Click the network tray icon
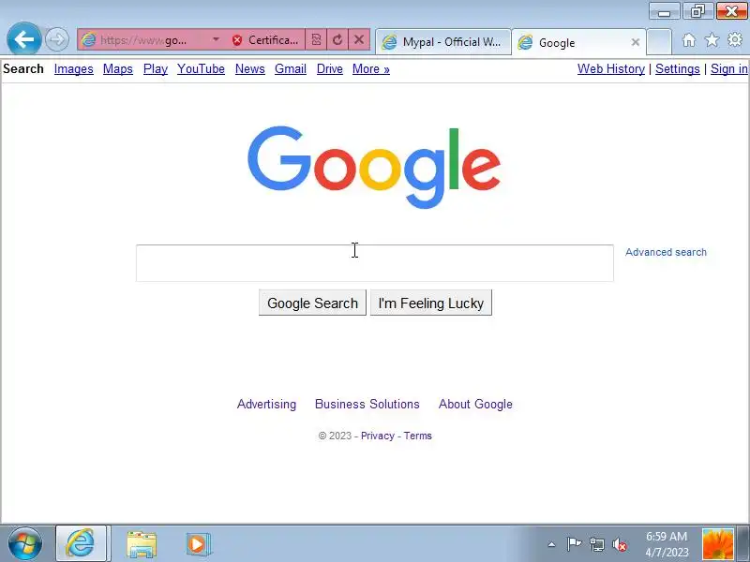This screenshot has height=562, width=750. pos(597,544)
